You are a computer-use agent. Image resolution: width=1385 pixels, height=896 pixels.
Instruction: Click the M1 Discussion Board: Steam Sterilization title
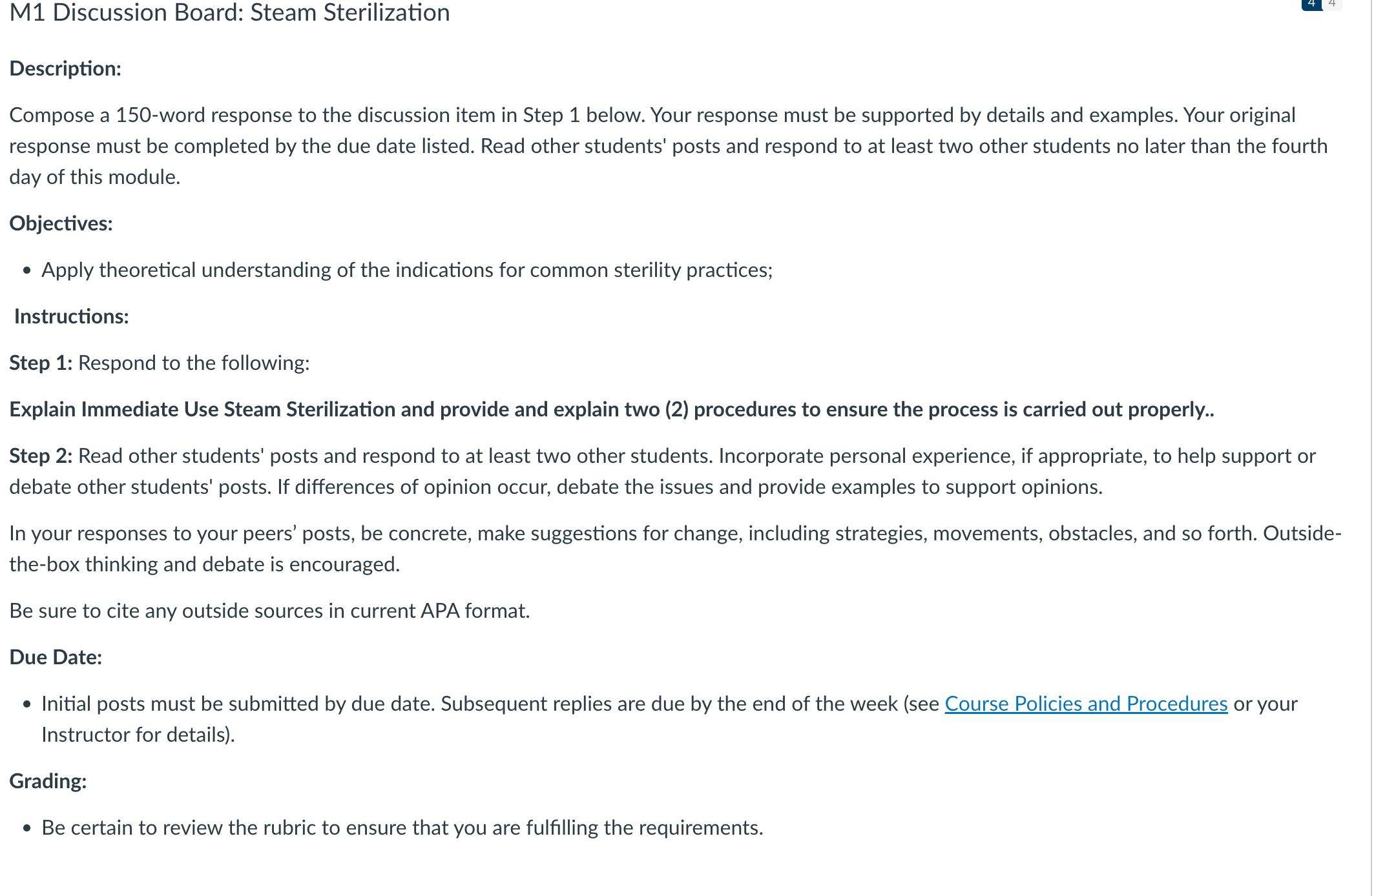point(229,13)
